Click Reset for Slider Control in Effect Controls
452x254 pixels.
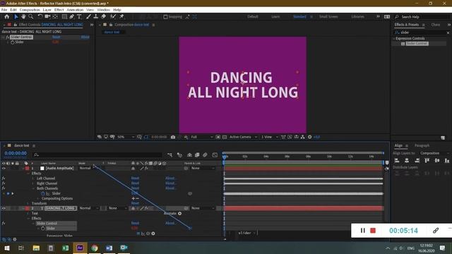pos(56,37)
